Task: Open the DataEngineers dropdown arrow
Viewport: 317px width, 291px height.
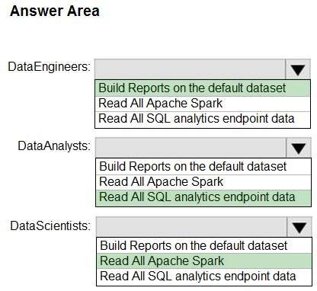Action: 298,69
